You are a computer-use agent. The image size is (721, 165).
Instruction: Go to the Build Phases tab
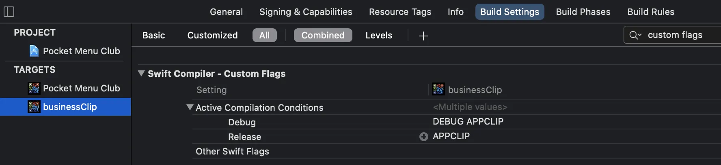click(x=583, y=12)
